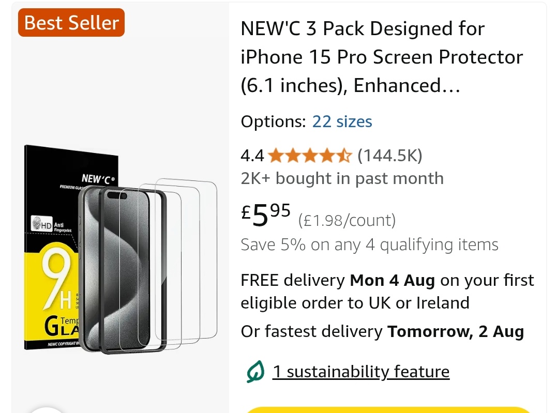Click the 2K+ bought in past month text

pyautogui.click(x=342, y=178)
